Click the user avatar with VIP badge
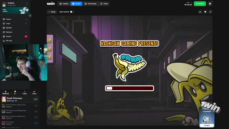This screenshot has width=229, height=129. coord(4,4)
